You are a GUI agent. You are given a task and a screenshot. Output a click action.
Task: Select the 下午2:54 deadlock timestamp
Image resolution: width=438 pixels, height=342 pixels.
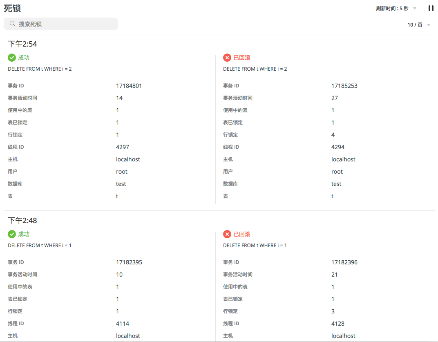pyautogui.click(x=22, y=44)
